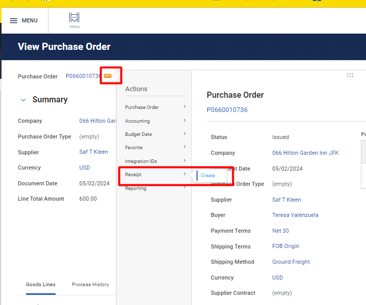Select Reporting in Actions menu
This screenshot has height=305, width=366.
pyautogui.click(x=136, y=188)
